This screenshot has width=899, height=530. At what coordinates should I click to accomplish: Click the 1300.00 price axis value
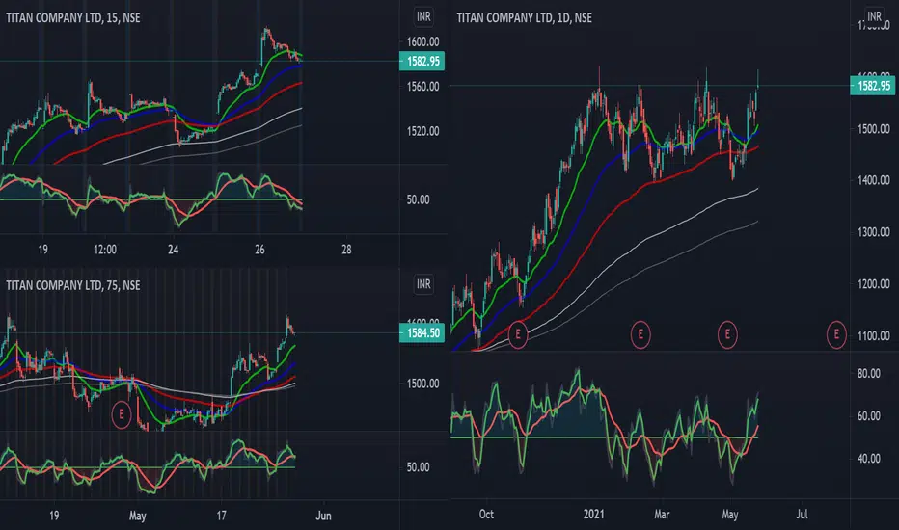click(x=873, y=232)
